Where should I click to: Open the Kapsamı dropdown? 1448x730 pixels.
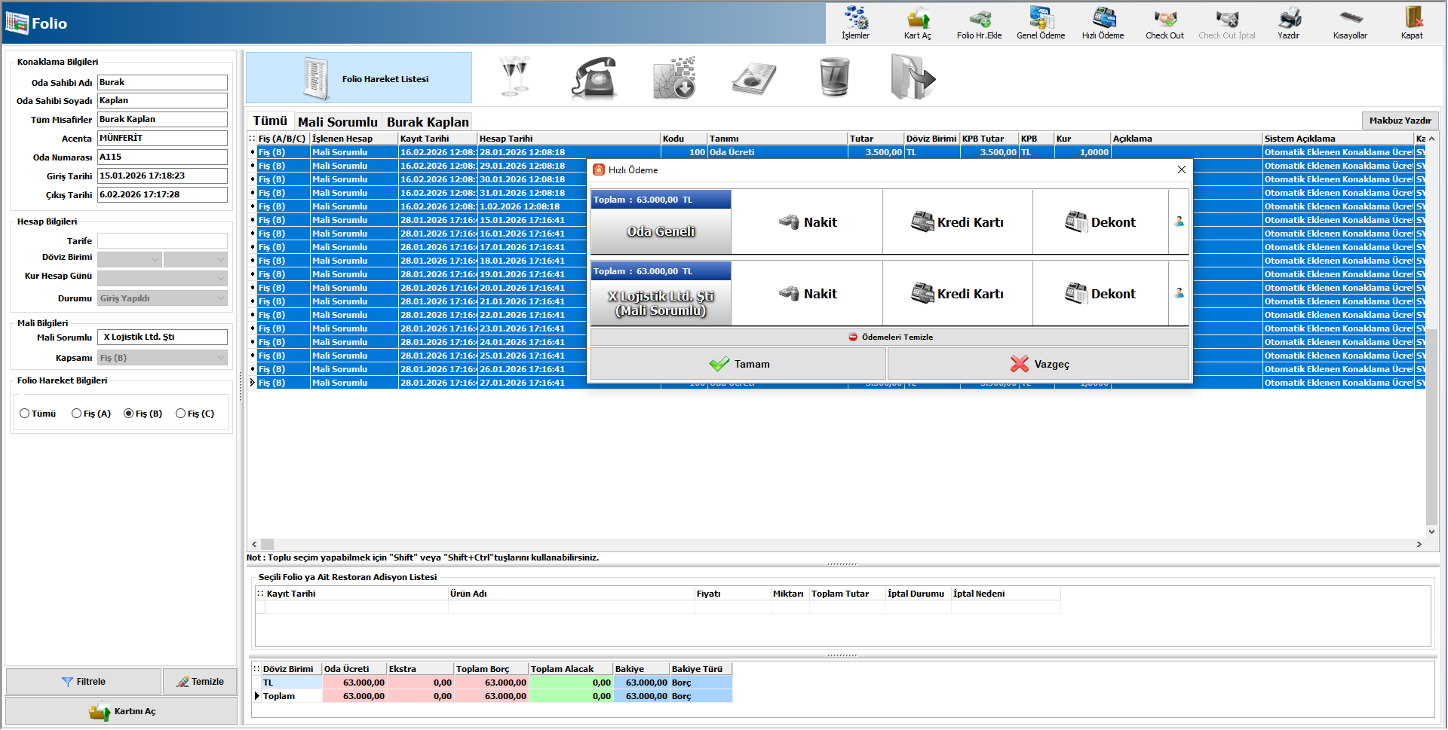221,358
